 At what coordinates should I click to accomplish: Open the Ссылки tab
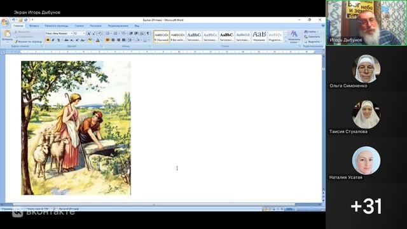pos(79,26)
